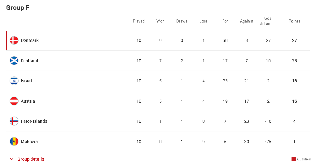
Task: Open the Denmark team name link
Action: pos(30,40)
